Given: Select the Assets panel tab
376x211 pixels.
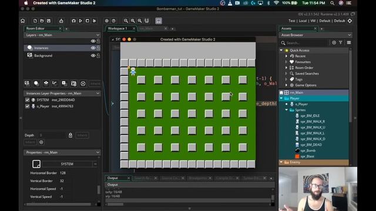Looking at the screenshot, I should (286, 29).
